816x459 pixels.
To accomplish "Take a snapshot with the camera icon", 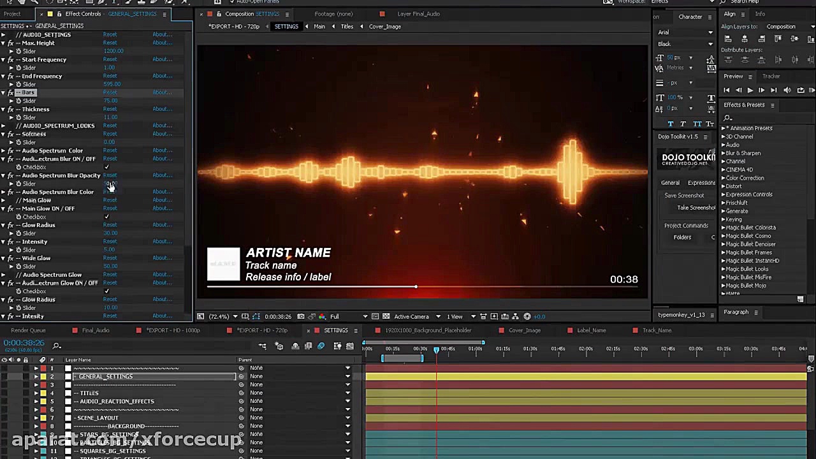I will (300, 316).
